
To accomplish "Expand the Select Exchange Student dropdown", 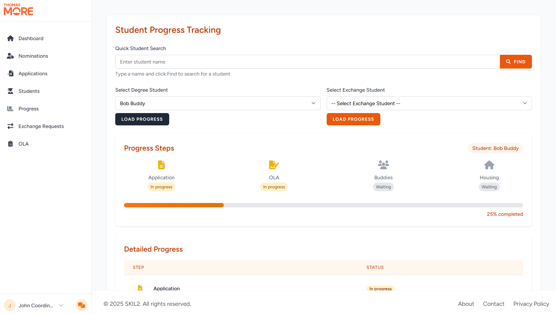I will (x=429, y=103).
